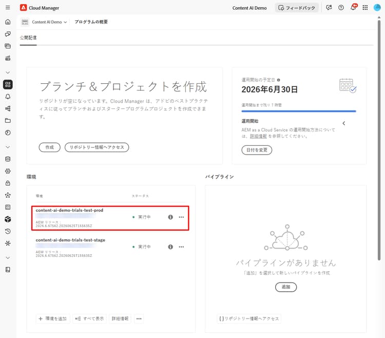Click the chevron in 運用開始 card
385x338 pixels.
(344, 123)
